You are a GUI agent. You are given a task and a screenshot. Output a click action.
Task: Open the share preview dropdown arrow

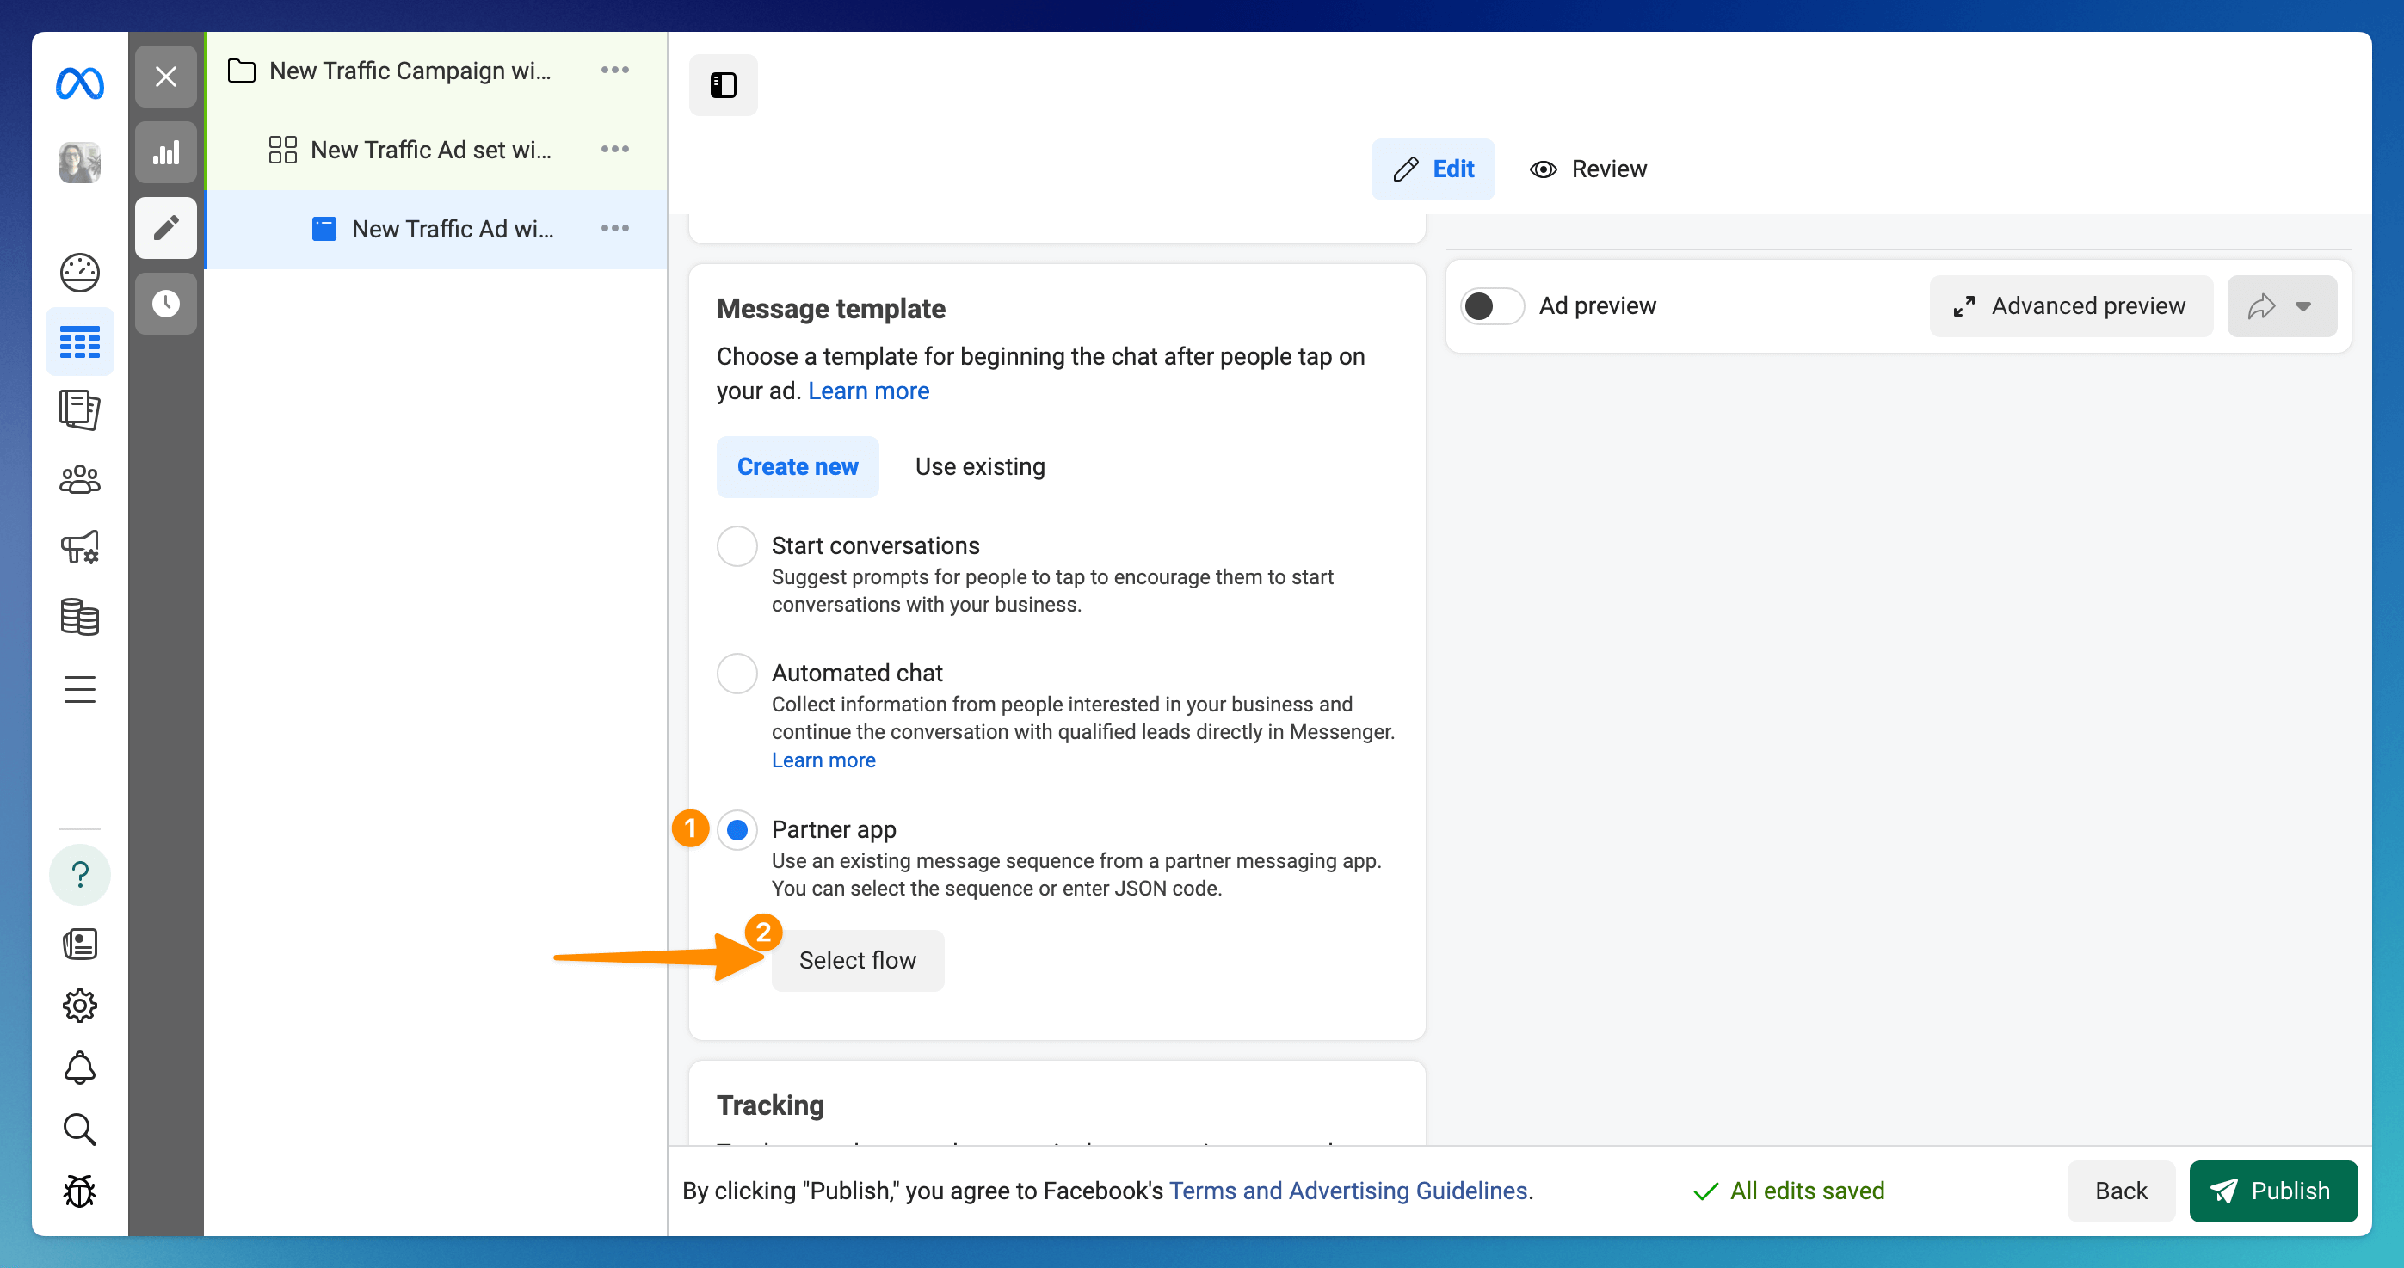coord(2302,306)
